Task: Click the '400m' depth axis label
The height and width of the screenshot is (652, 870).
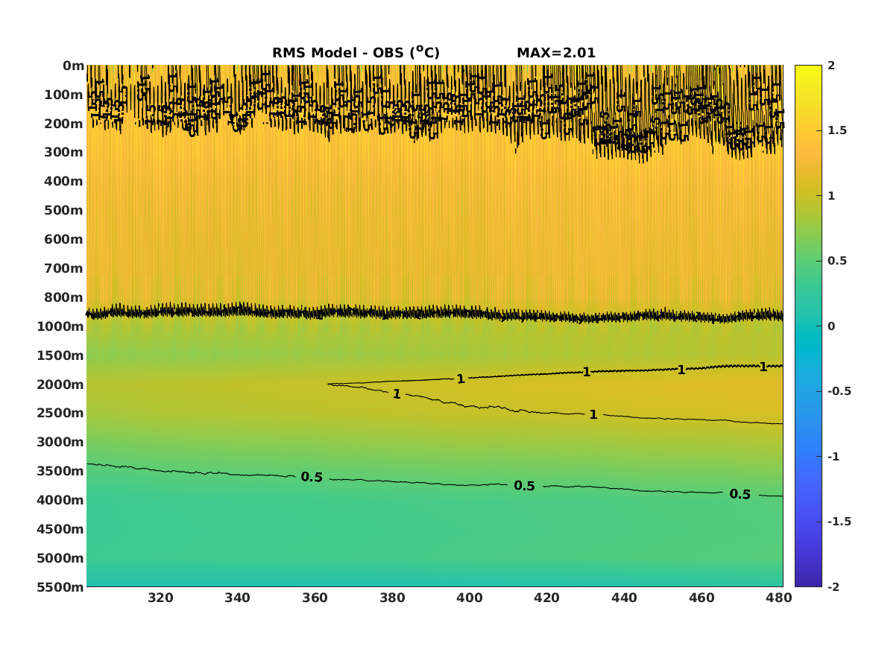Action: pyautogui.click(x=64, y=181)
